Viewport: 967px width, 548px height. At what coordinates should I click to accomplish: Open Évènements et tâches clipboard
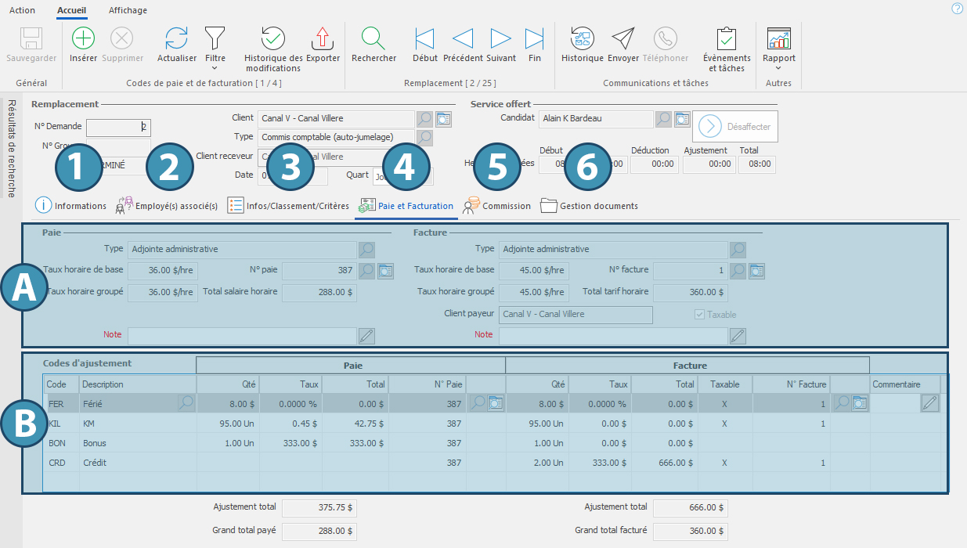(727, 38)
